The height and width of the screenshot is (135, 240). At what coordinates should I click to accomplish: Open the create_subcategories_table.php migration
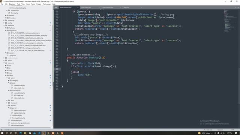point(28,45)
